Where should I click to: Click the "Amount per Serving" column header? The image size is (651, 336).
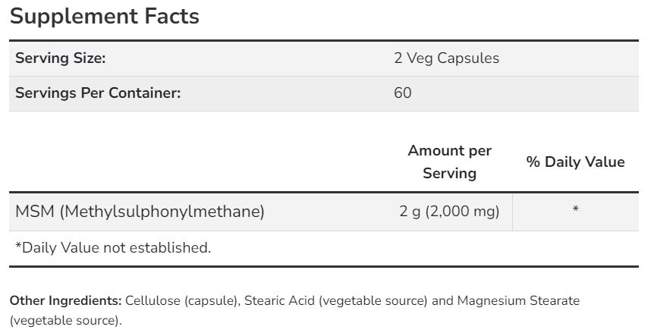pos(449,162)
